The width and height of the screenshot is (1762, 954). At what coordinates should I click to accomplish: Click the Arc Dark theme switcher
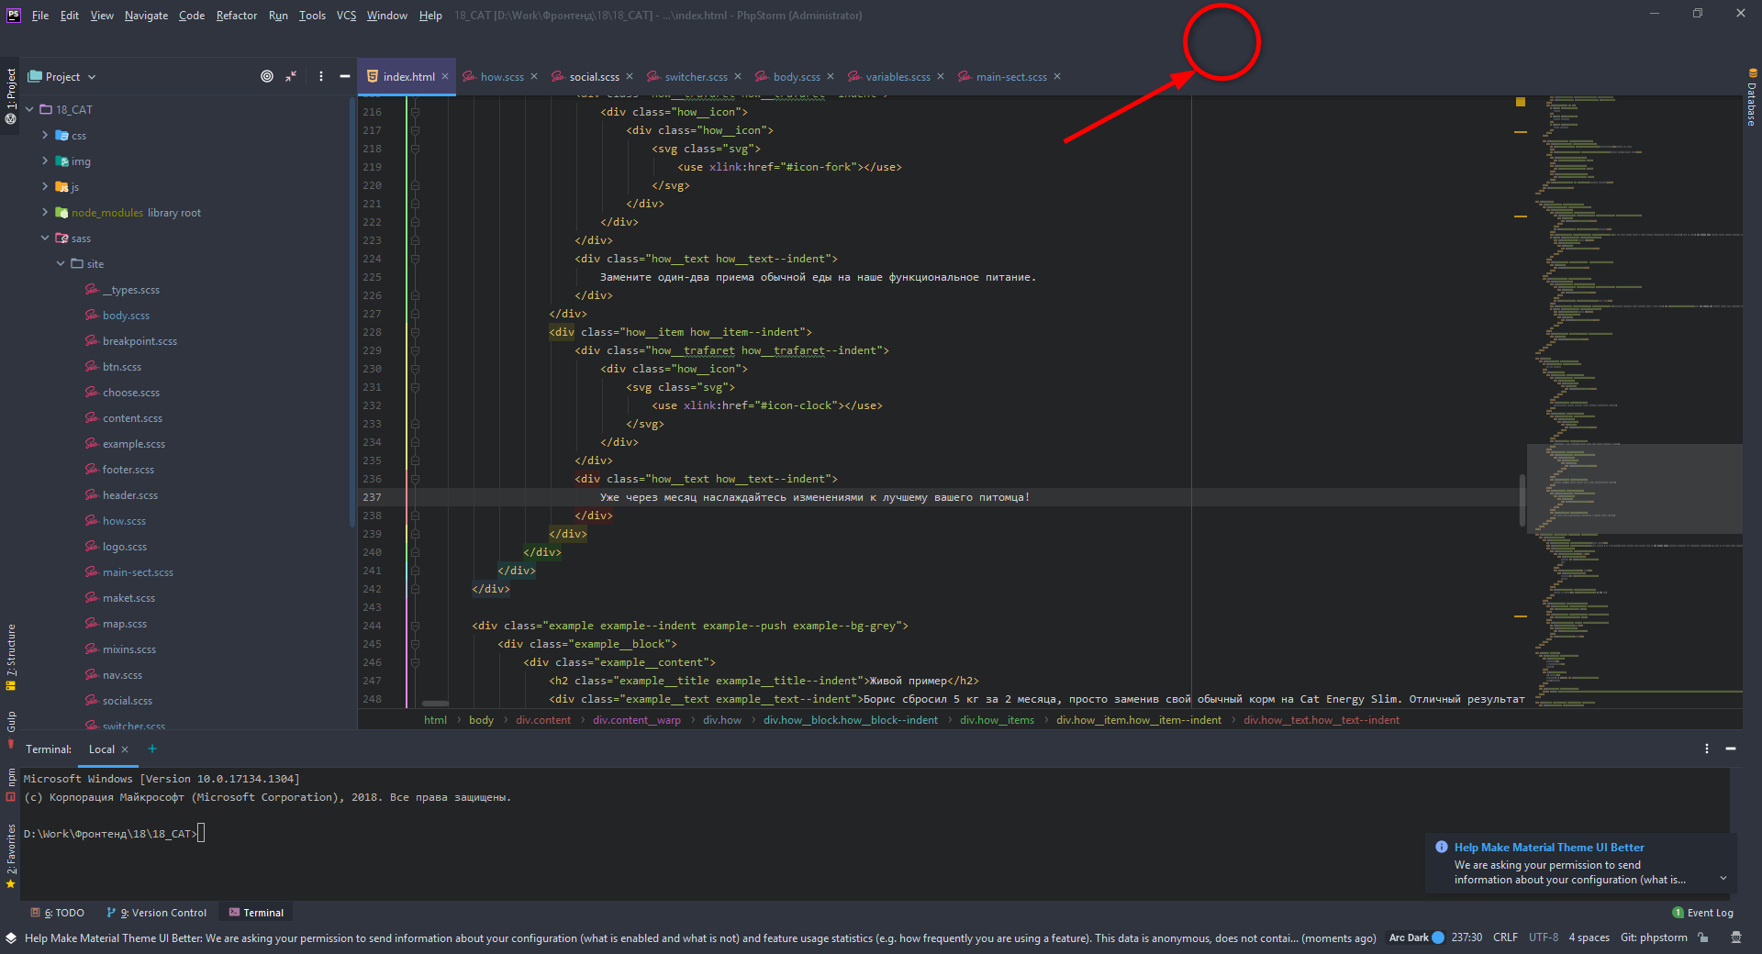1416,937
